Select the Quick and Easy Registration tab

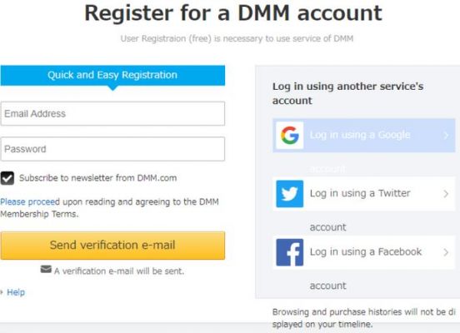(112, 75)
